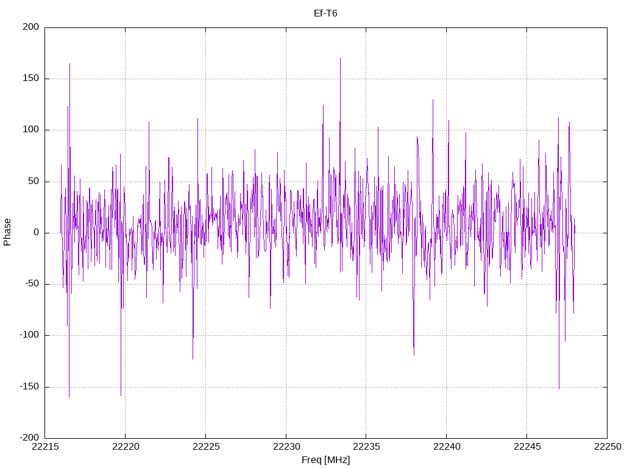Image resolution: width=624 pixels, height=468 pixels.
Task: Click the 50 y-axis tick label
Action: point(34,181)
